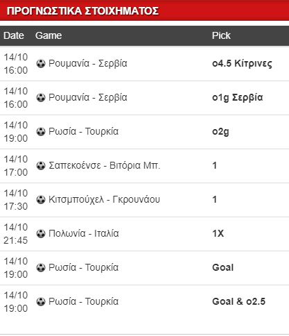289x336 pixels.
Task: Open Πολωνία - Ιταλία match link
Action: [84, 233]
